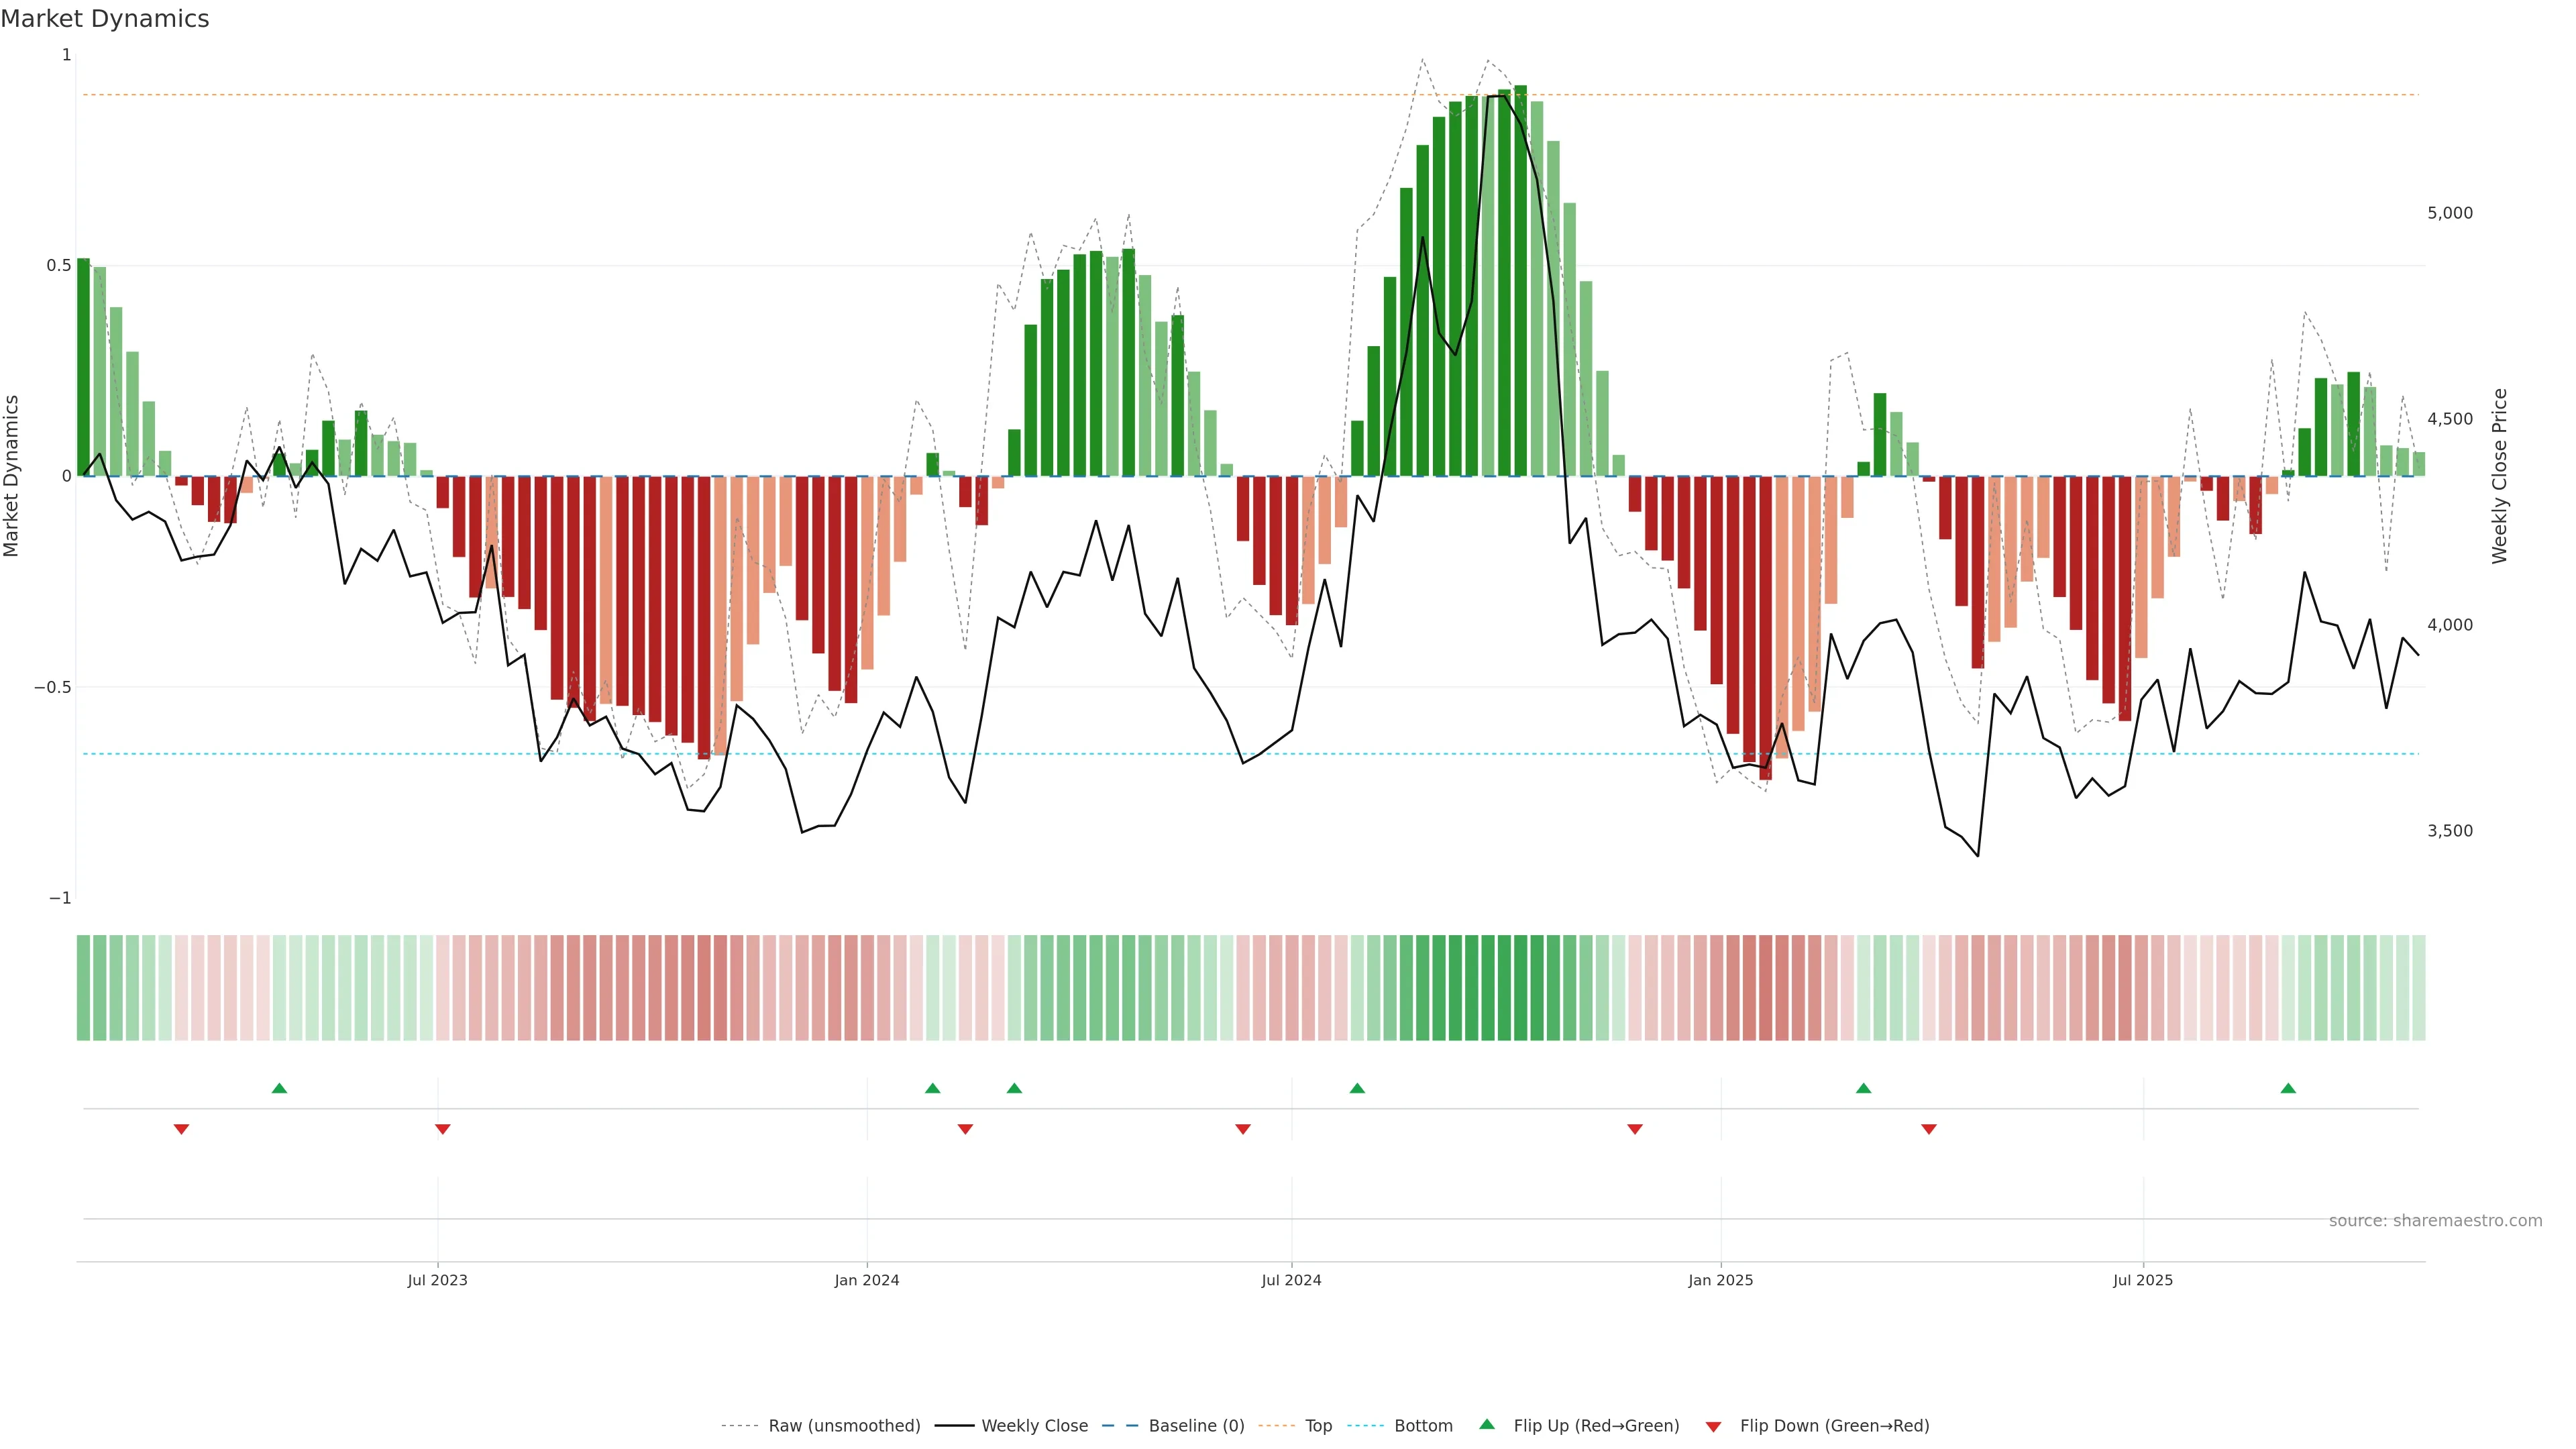Click the flip-down marker before Jul 2024
This screenshot has width=2576, height=1449.
pos(1243,1129)
